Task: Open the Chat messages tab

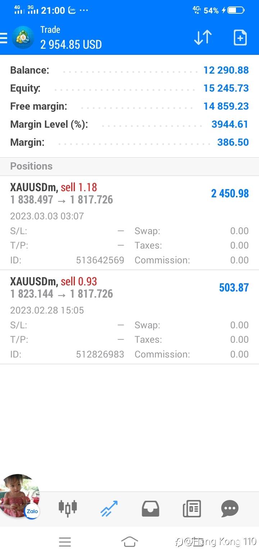Action: click(230, 509)
